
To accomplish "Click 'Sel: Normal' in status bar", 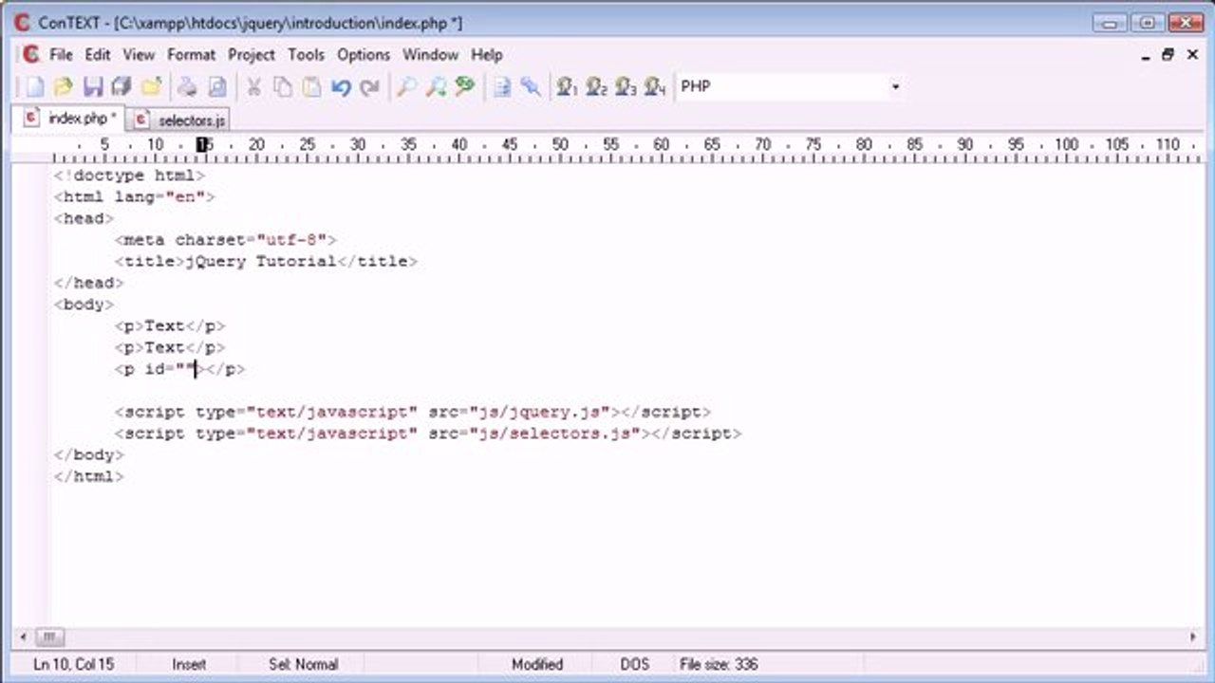I will click(x=303, y=664).
